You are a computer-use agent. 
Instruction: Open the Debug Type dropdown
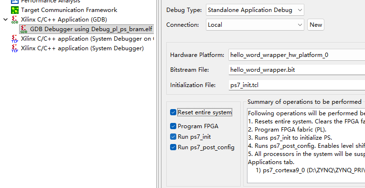coord(255,10)
